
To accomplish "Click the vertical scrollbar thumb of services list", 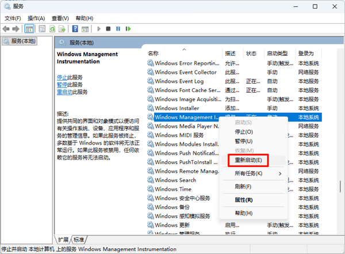I will coord(340,186).
